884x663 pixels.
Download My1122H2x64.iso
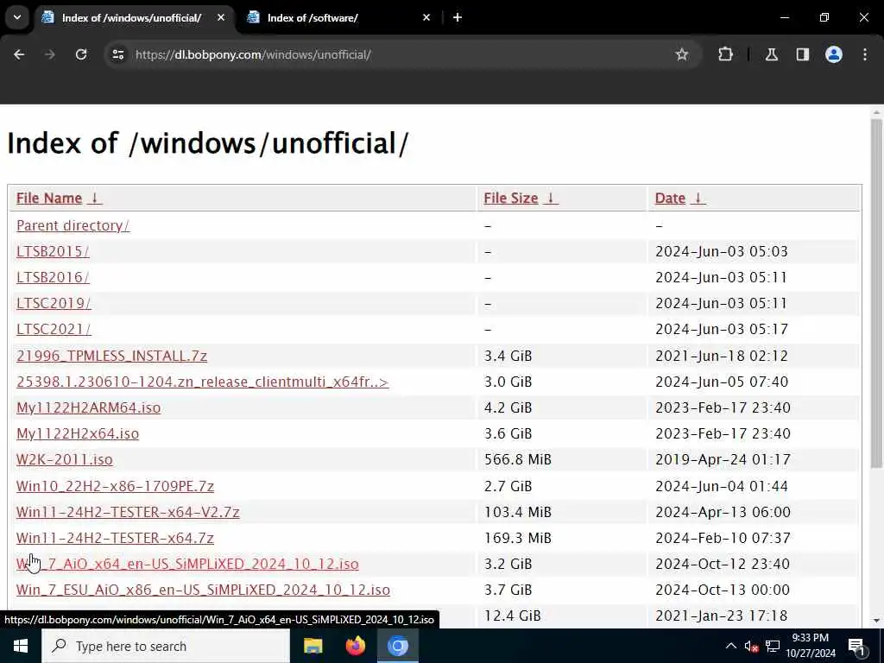click(78, 433)
